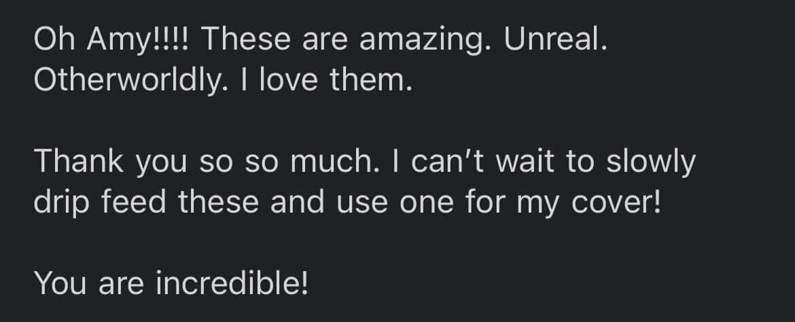
Task: Click the word "incredible!" in the last line
Action: 232,283
